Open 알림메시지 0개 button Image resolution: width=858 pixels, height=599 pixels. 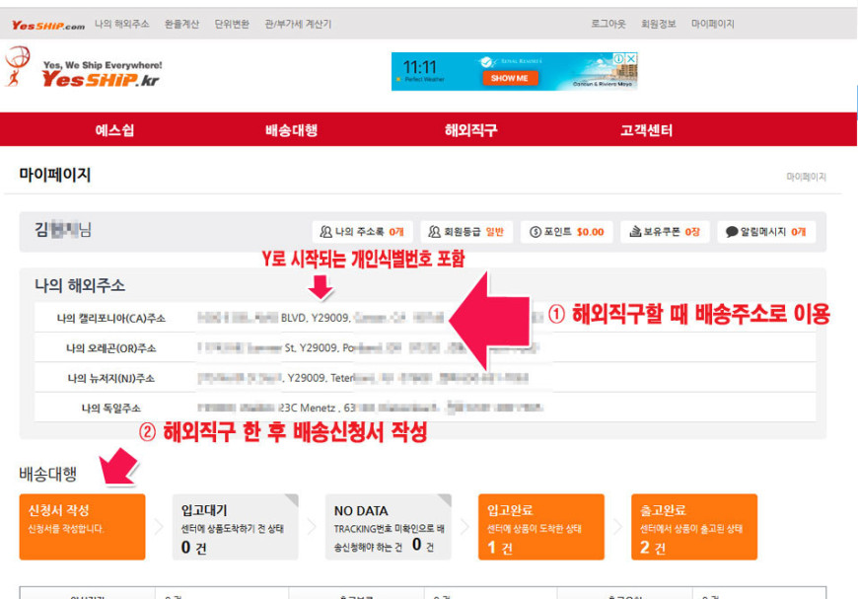(766, 232)
